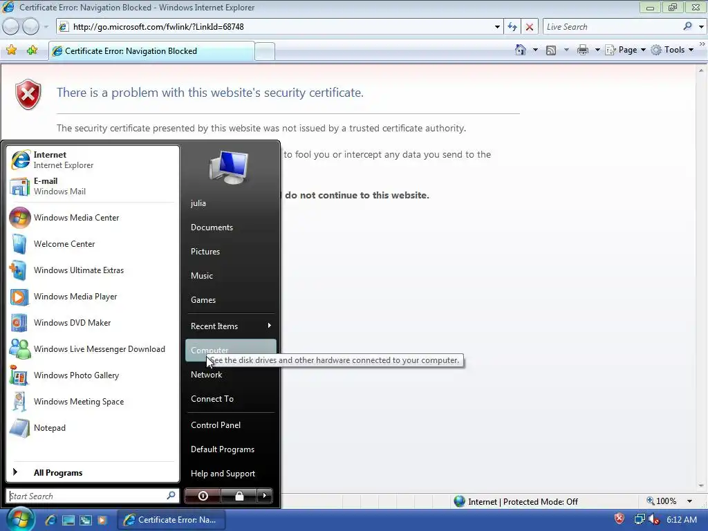The image size is (708, 531).
Task: Start Windows Media Player from Start menu
Action: 93,296
